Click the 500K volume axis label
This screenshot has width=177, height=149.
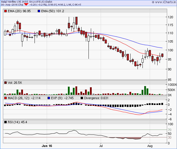(171, 90)
